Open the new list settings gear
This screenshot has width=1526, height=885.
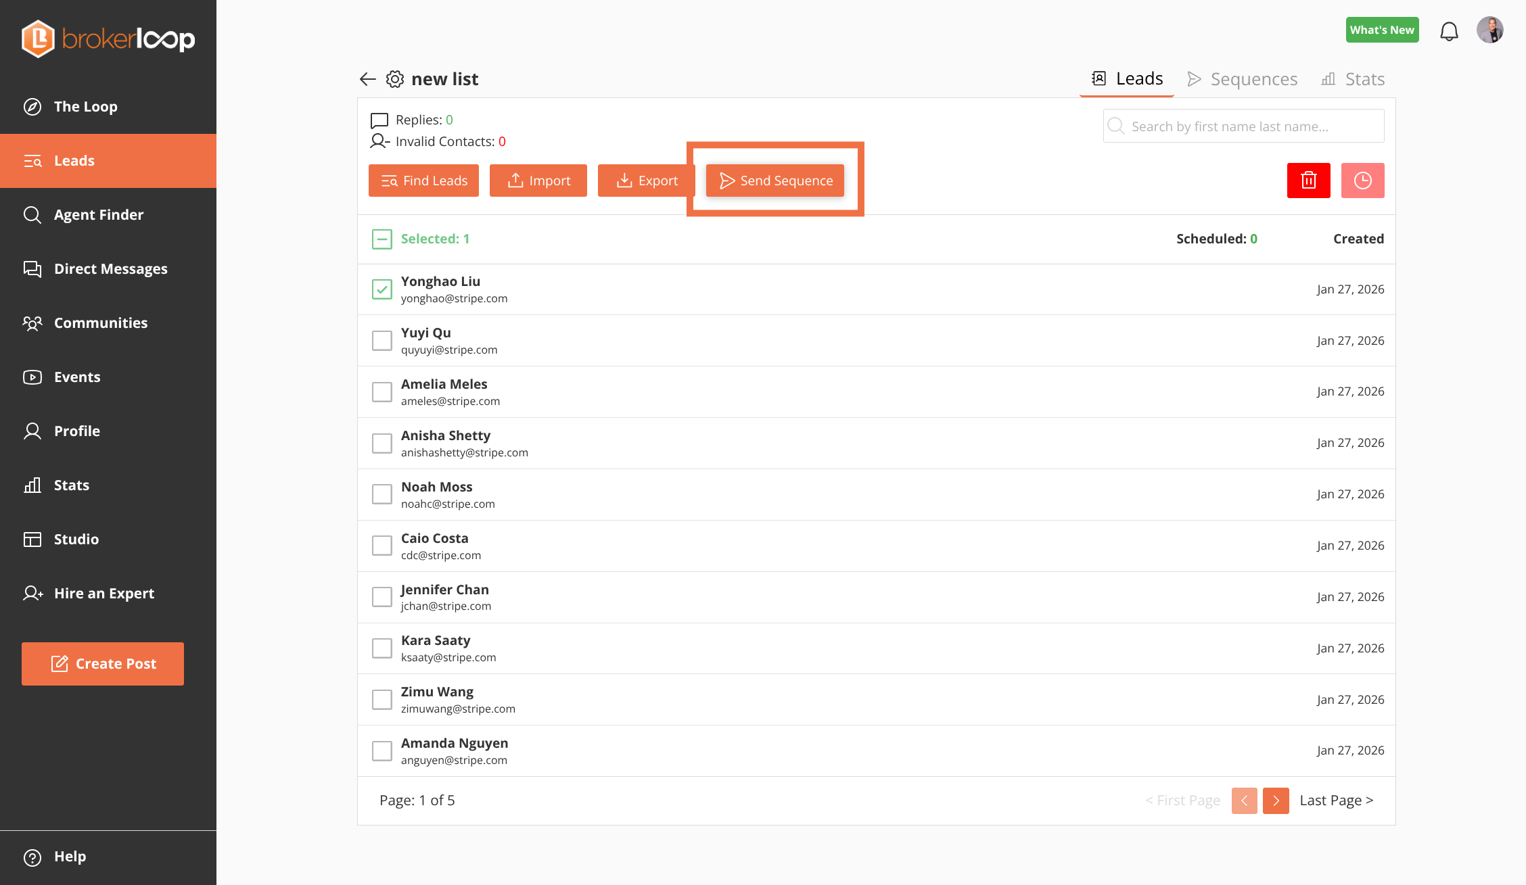point(394,79)
